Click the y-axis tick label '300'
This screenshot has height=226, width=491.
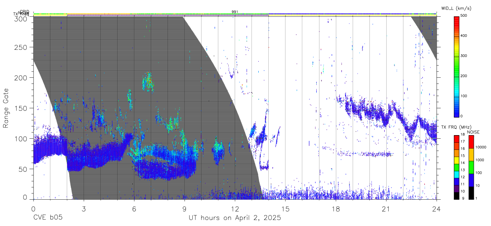point(21,19)
